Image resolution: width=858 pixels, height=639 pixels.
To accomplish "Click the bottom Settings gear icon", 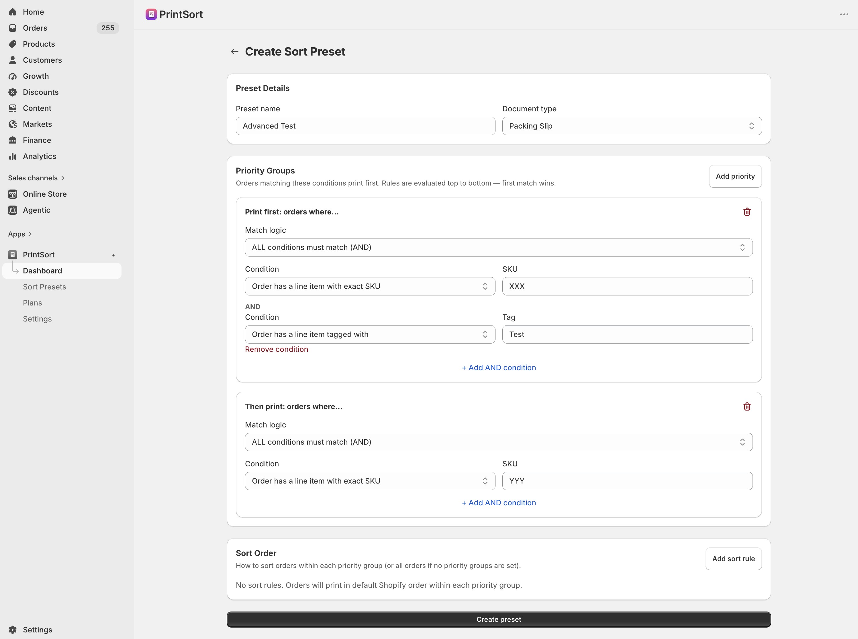I will click(x=13, y=630).
